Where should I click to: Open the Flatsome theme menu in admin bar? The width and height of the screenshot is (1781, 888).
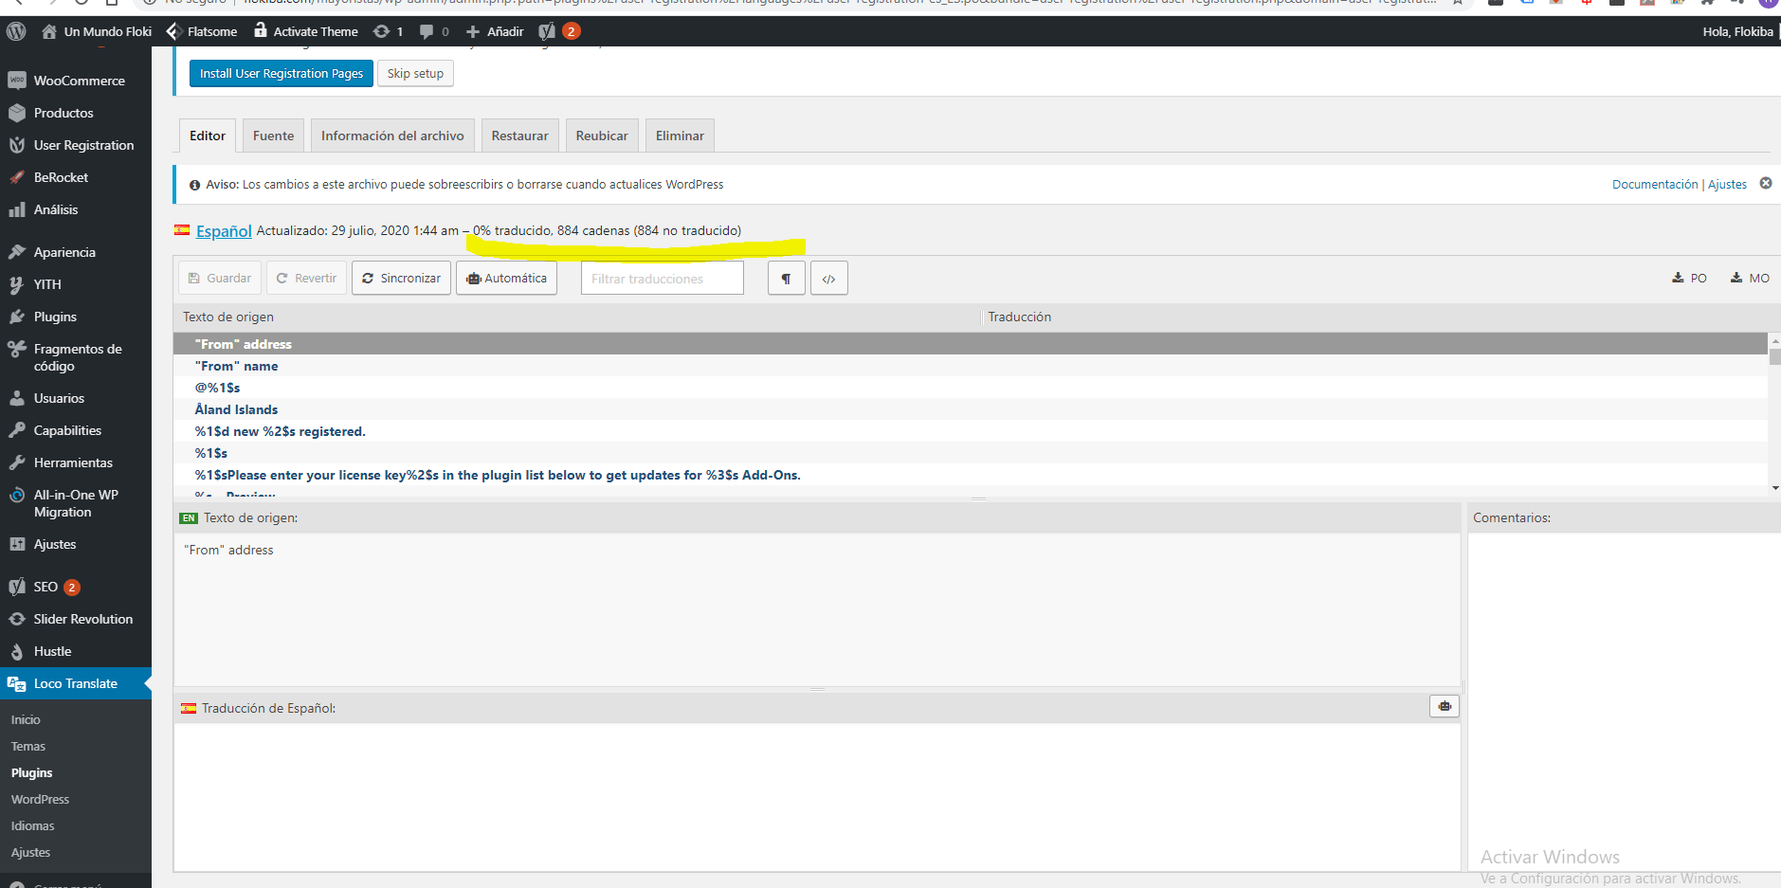[x=202, y=31]
